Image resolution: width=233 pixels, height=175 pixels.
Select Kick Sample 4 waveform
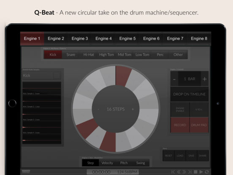point(42,127)
